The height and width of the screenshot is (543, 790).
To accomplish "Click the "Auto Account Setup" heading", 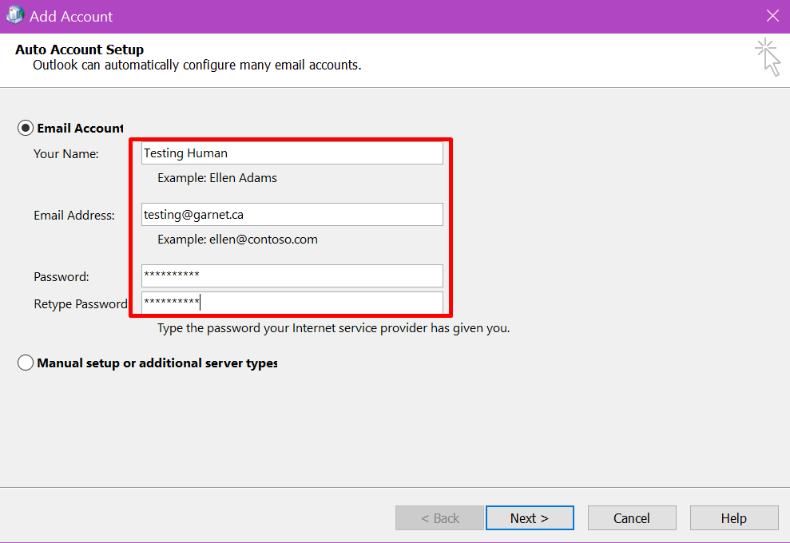I will (79, 50).
